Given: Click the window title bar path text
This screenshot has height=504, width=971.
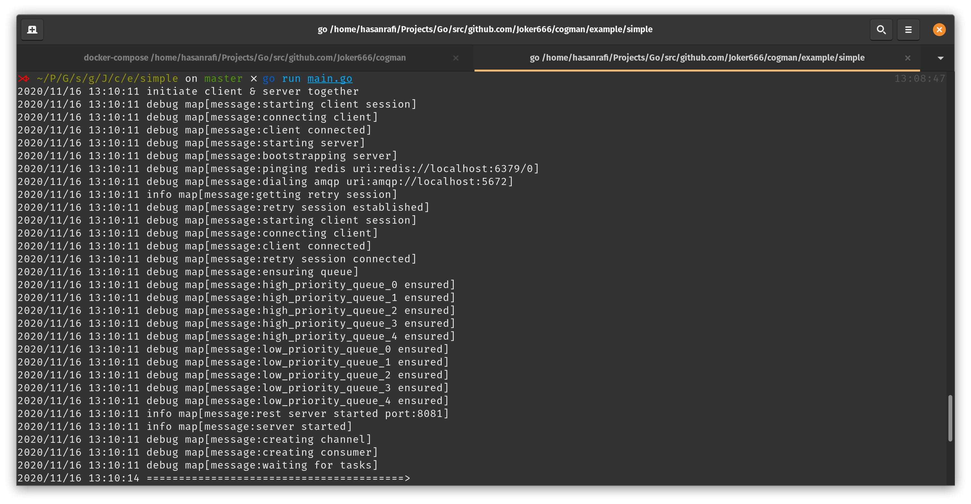Looking at the screenshot, I should pyautogui.click(x=485, y=29).
